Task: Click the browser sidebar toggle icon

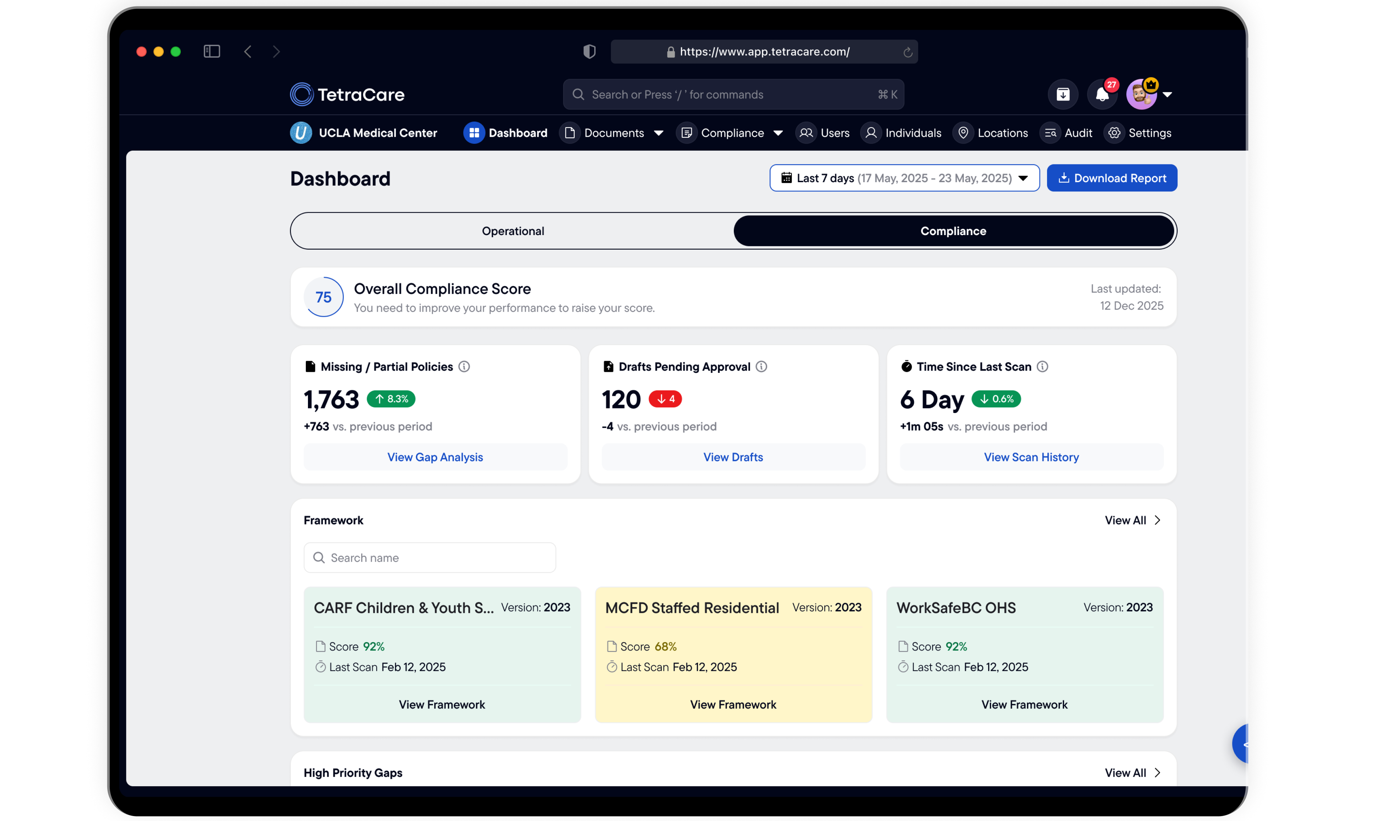Action: pos(212,51)
